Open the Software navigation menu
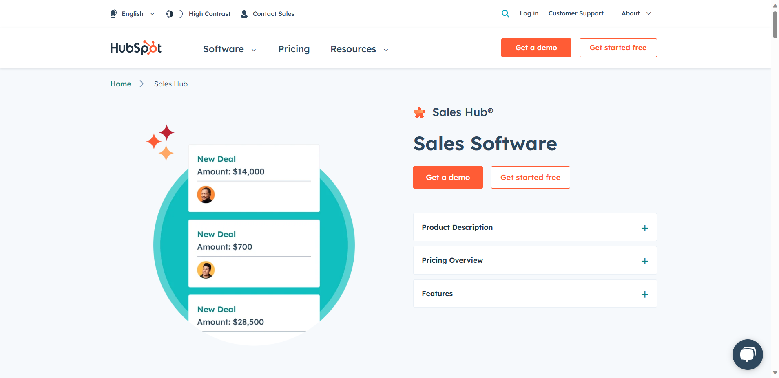779x378 pixels. (x=229, y=49)
